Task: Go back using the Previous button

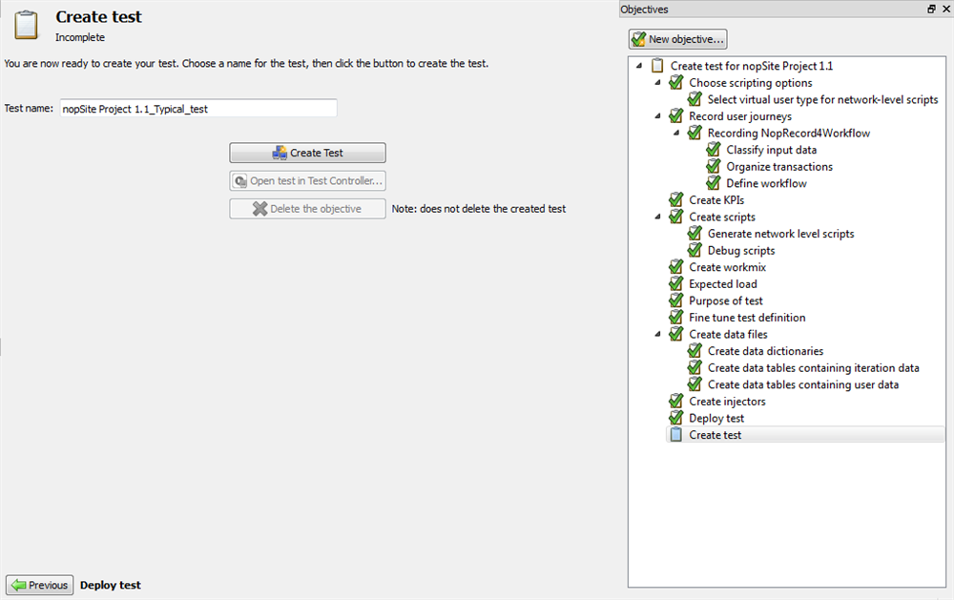Action: point(40,585)
